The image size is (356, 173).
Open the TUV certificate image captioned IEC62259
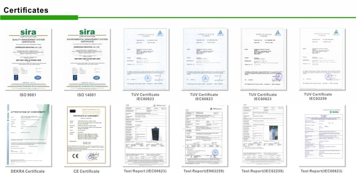(x=322, y=59)
